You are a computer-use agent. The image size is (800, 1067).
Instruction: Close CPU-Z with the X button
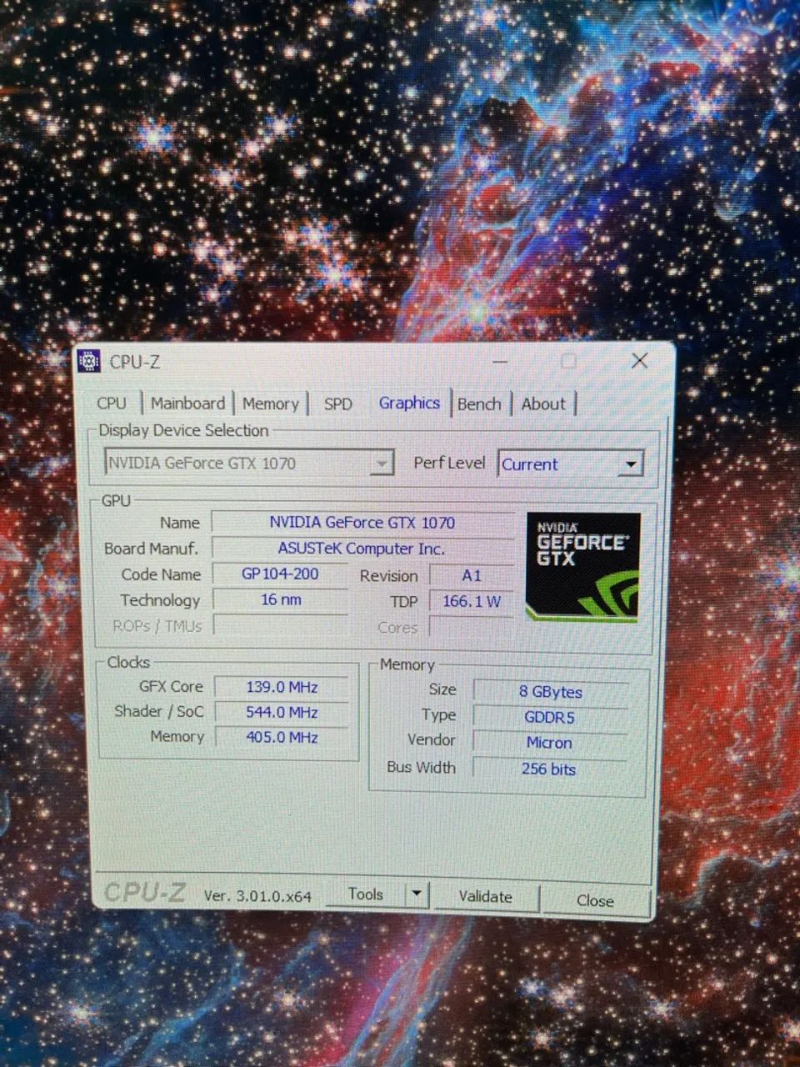click(x=639, y=360)
